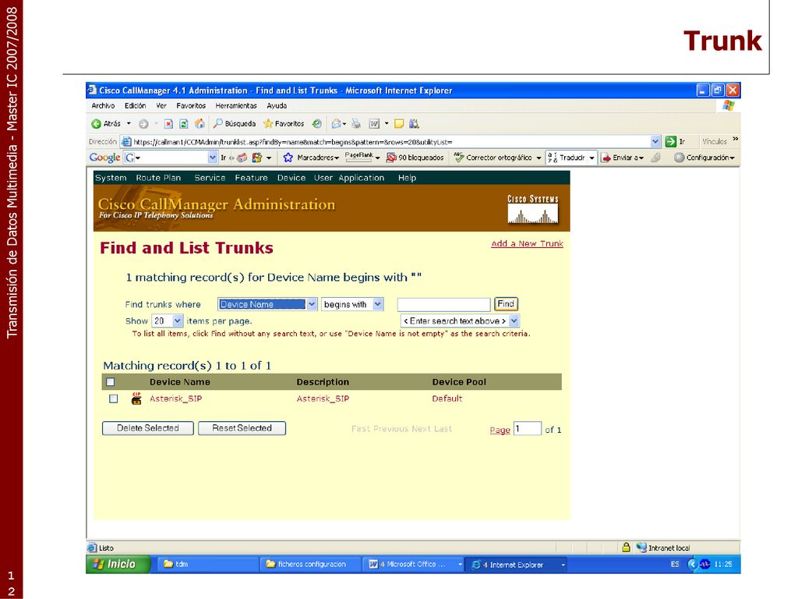This screenshot has width=798, height=599.
Task: Click the Delete Selected button
Action: coord(148,428)
